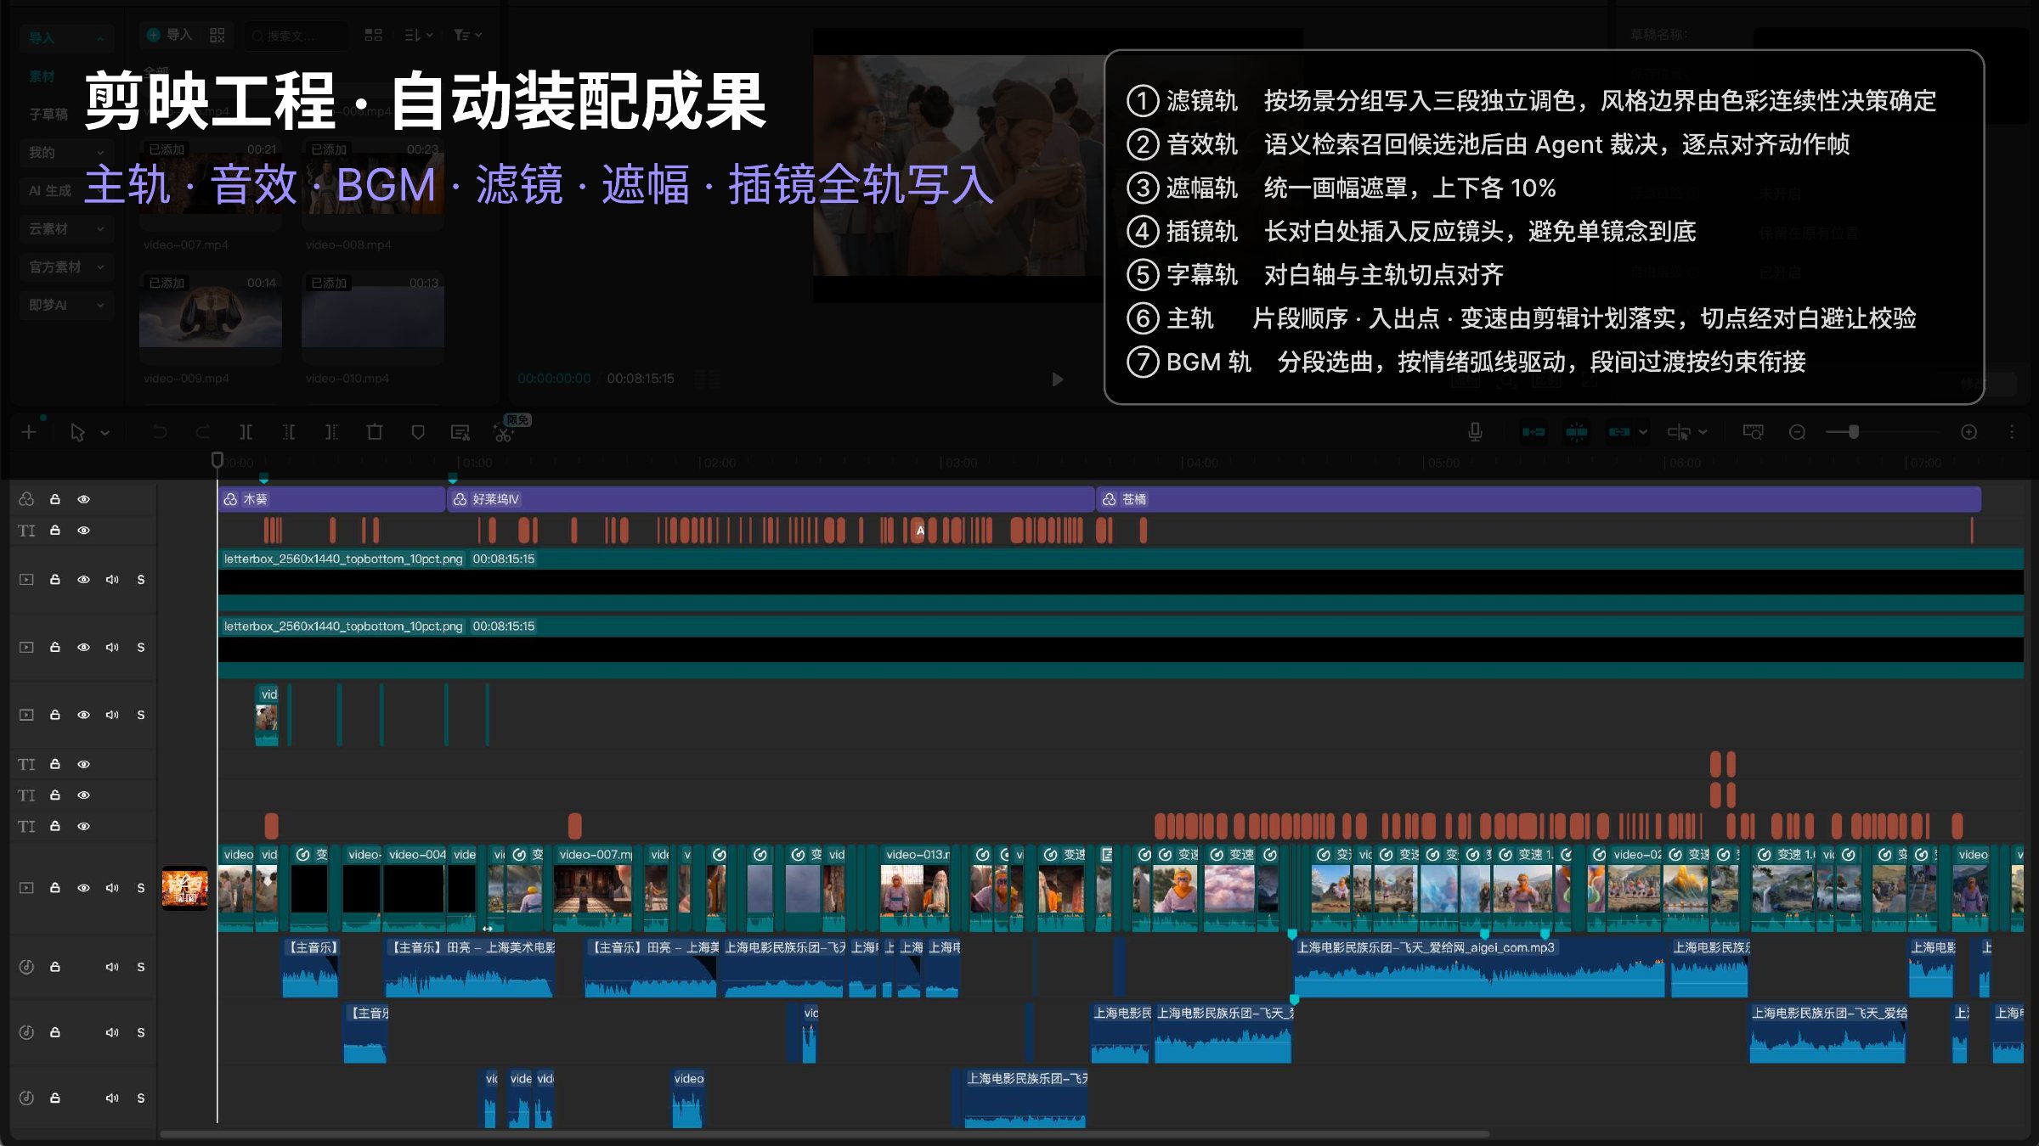
Task: Lock the first letterbox video track
Action: pos(55,579)
